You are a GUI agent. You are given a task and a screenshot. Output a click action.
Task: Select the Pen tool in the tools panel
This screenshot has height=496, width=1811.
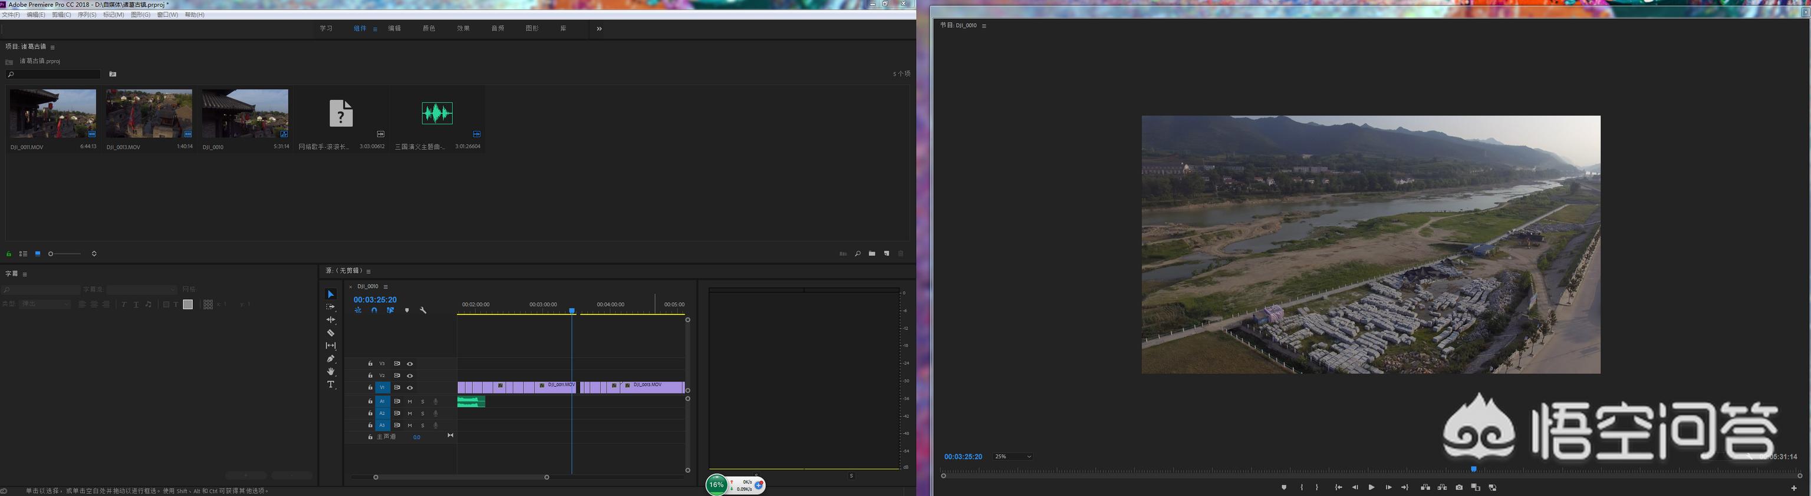pyautogui.click(x=330, y=359)
